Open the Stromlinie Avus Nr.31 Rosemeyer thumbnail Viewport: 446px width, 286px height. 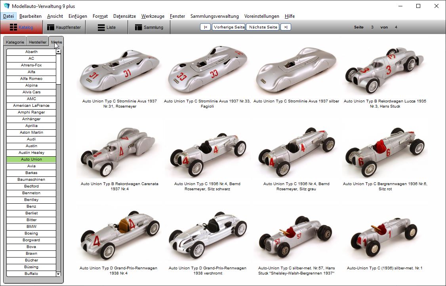[x=119, y=72]
